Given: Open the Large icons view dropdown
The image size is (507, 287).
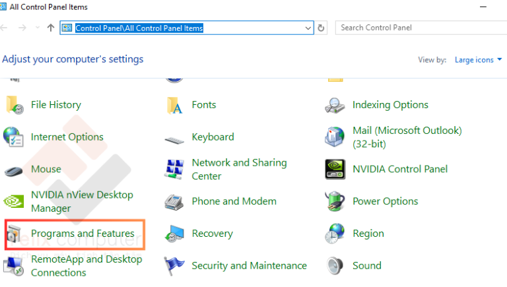Looking at the screenshot, I should [478, 60].
